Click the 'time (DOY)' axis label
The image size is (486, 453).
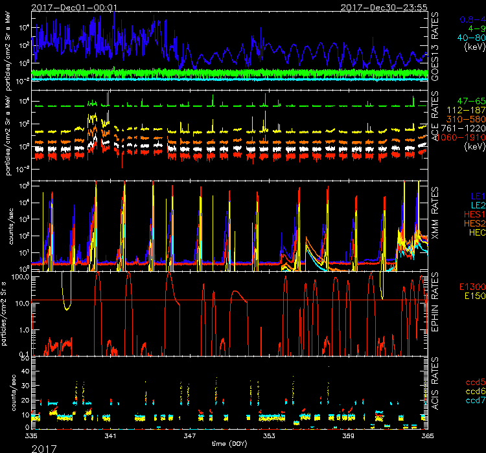coord(229,444)
